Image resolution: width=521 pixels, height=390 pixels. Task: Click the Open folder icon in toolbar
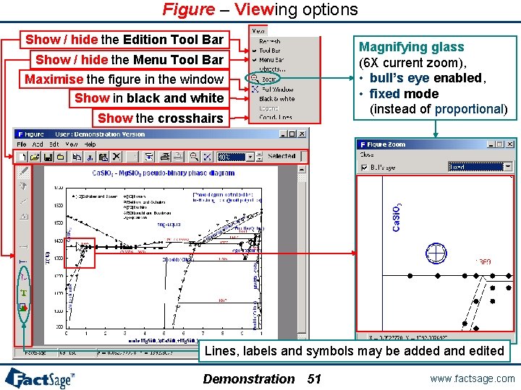coord(35,157)
